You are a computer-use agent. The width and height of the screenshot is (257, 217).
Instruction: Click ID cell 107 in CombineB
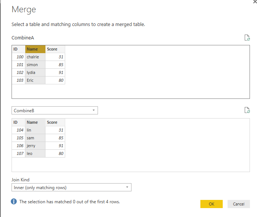point(19,153)
